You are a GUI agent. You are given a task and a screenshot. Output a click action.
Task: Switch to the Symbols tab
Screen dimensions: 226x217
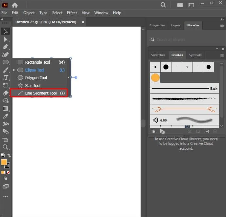coord(195,55)
